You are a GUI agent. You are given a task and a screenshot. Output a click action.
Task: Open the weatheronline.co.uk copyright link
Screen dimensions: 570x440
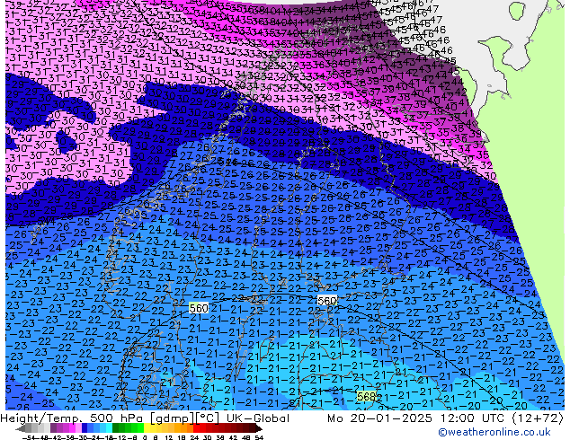pos(494,432)
